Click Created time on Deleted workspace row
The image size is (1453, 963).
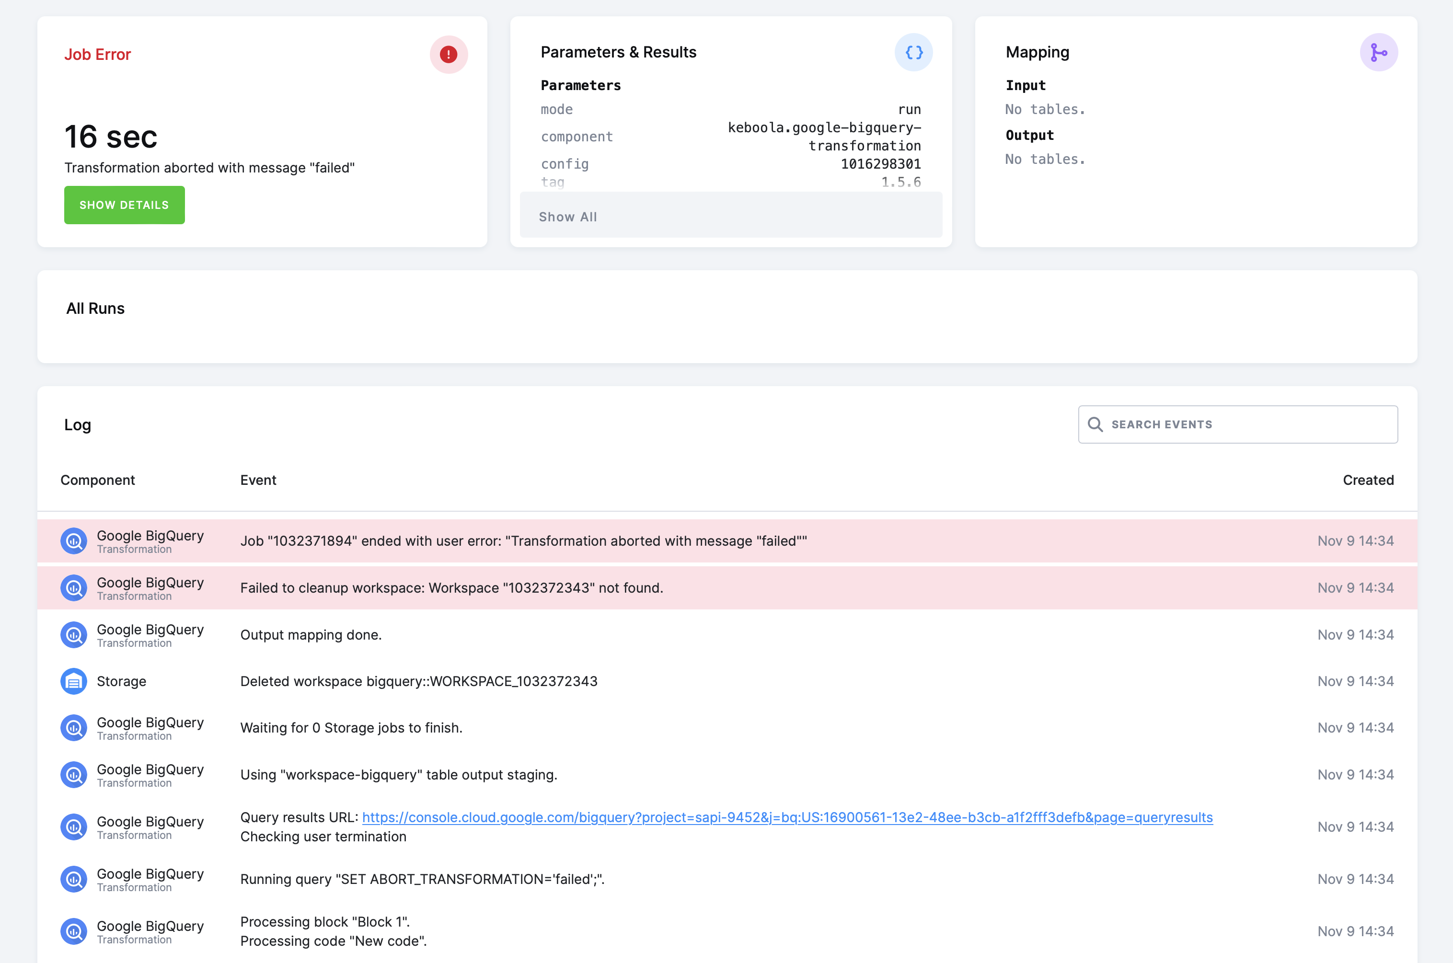(1355, 681)
